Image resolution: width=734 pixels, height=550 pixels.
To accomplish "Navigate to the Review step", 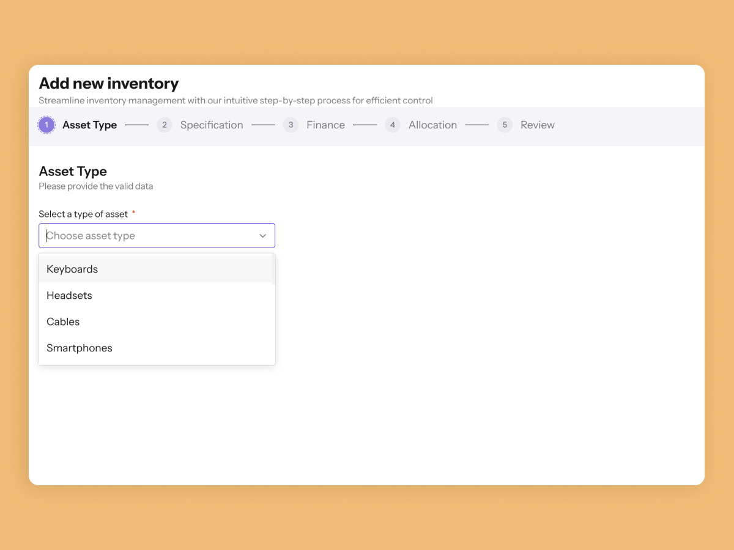I will (537, 125).
